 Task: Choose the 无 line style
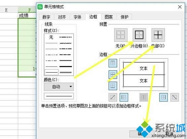point(51,37)
